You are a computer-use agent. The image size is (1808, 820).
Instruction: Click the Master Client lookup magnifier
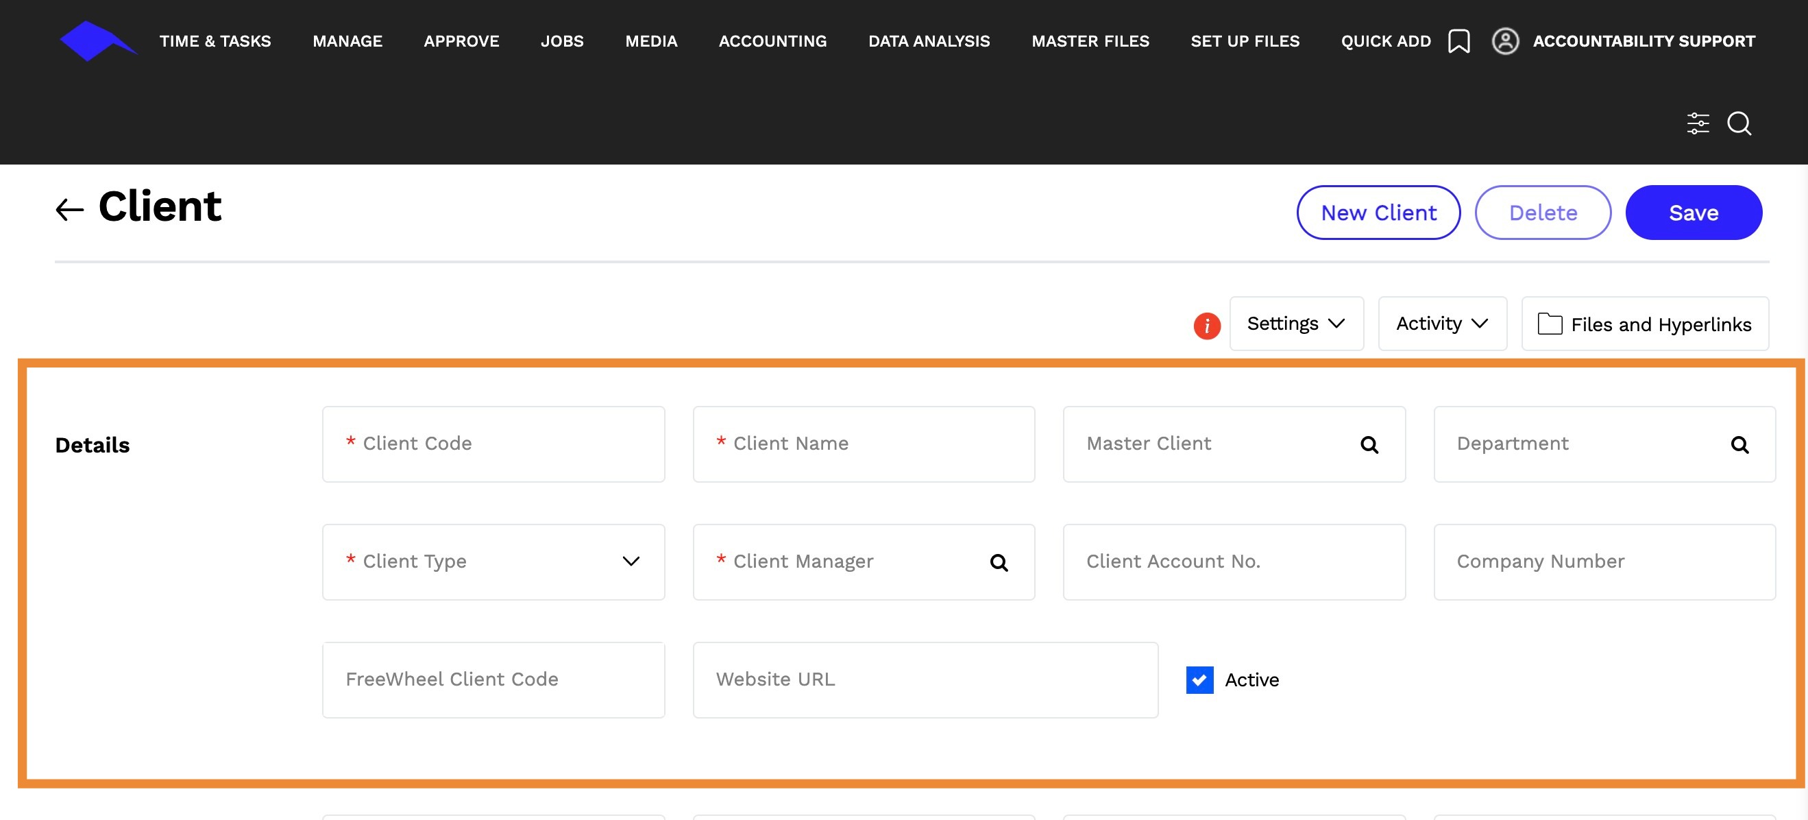[1369, 444]
